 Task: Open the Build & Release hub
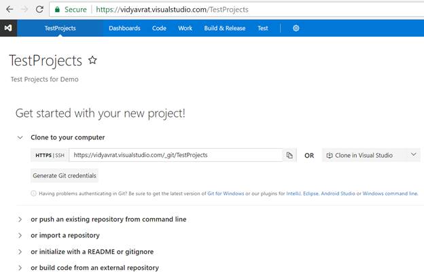coord(225,28)
